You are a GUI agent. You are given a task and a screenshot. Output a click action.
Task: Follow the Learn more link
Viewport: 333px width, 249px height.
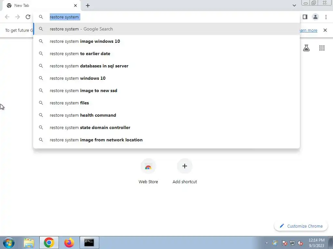pyautogui.click(x=308, y=30)
